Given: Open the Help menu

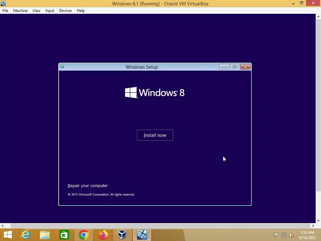Looking at the screenshot, I should pyautogui.click(x=81, y=11).
